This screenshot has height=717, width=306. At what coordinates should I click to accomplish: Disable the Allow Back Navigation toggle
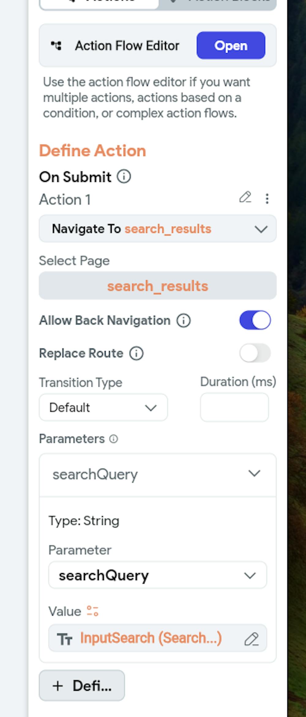click(255, 320)
